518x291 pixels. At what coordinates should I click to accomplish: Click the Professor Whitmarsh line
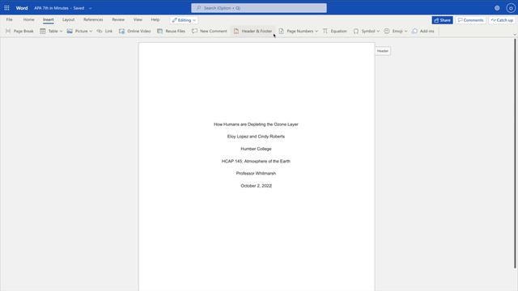pos(256,174)
